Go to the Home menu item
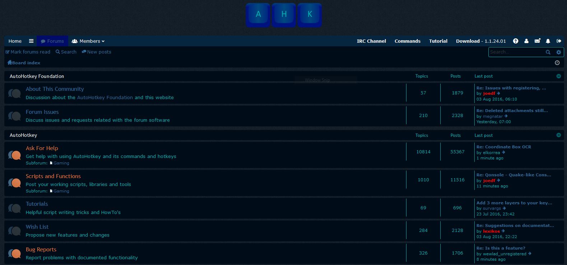Viewport: 567px width, 265px height. point(15,41)
